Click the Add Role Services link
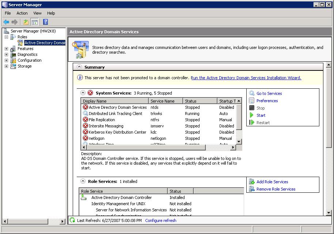This screenshot has width=334, height=234. click(272, 182)
